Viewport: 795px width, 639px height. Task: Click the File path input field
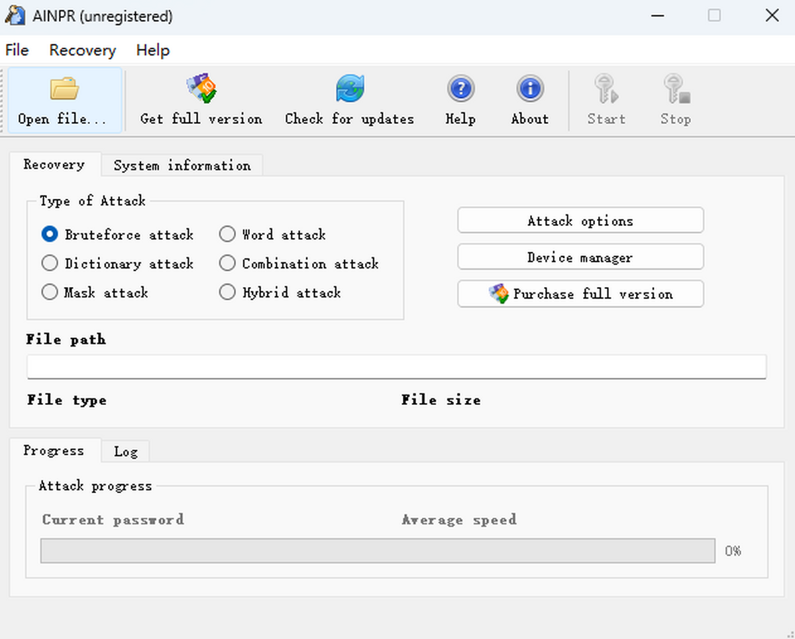tap(396, 367)
